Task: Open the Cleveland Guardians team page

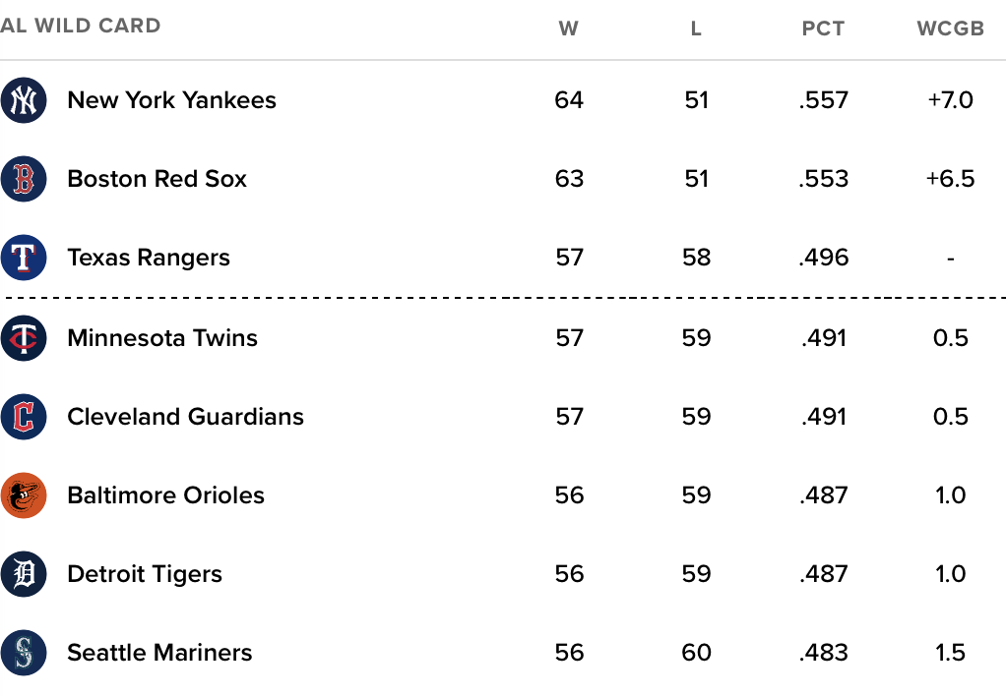Action: pyautogui.click(x=185, y=417)
